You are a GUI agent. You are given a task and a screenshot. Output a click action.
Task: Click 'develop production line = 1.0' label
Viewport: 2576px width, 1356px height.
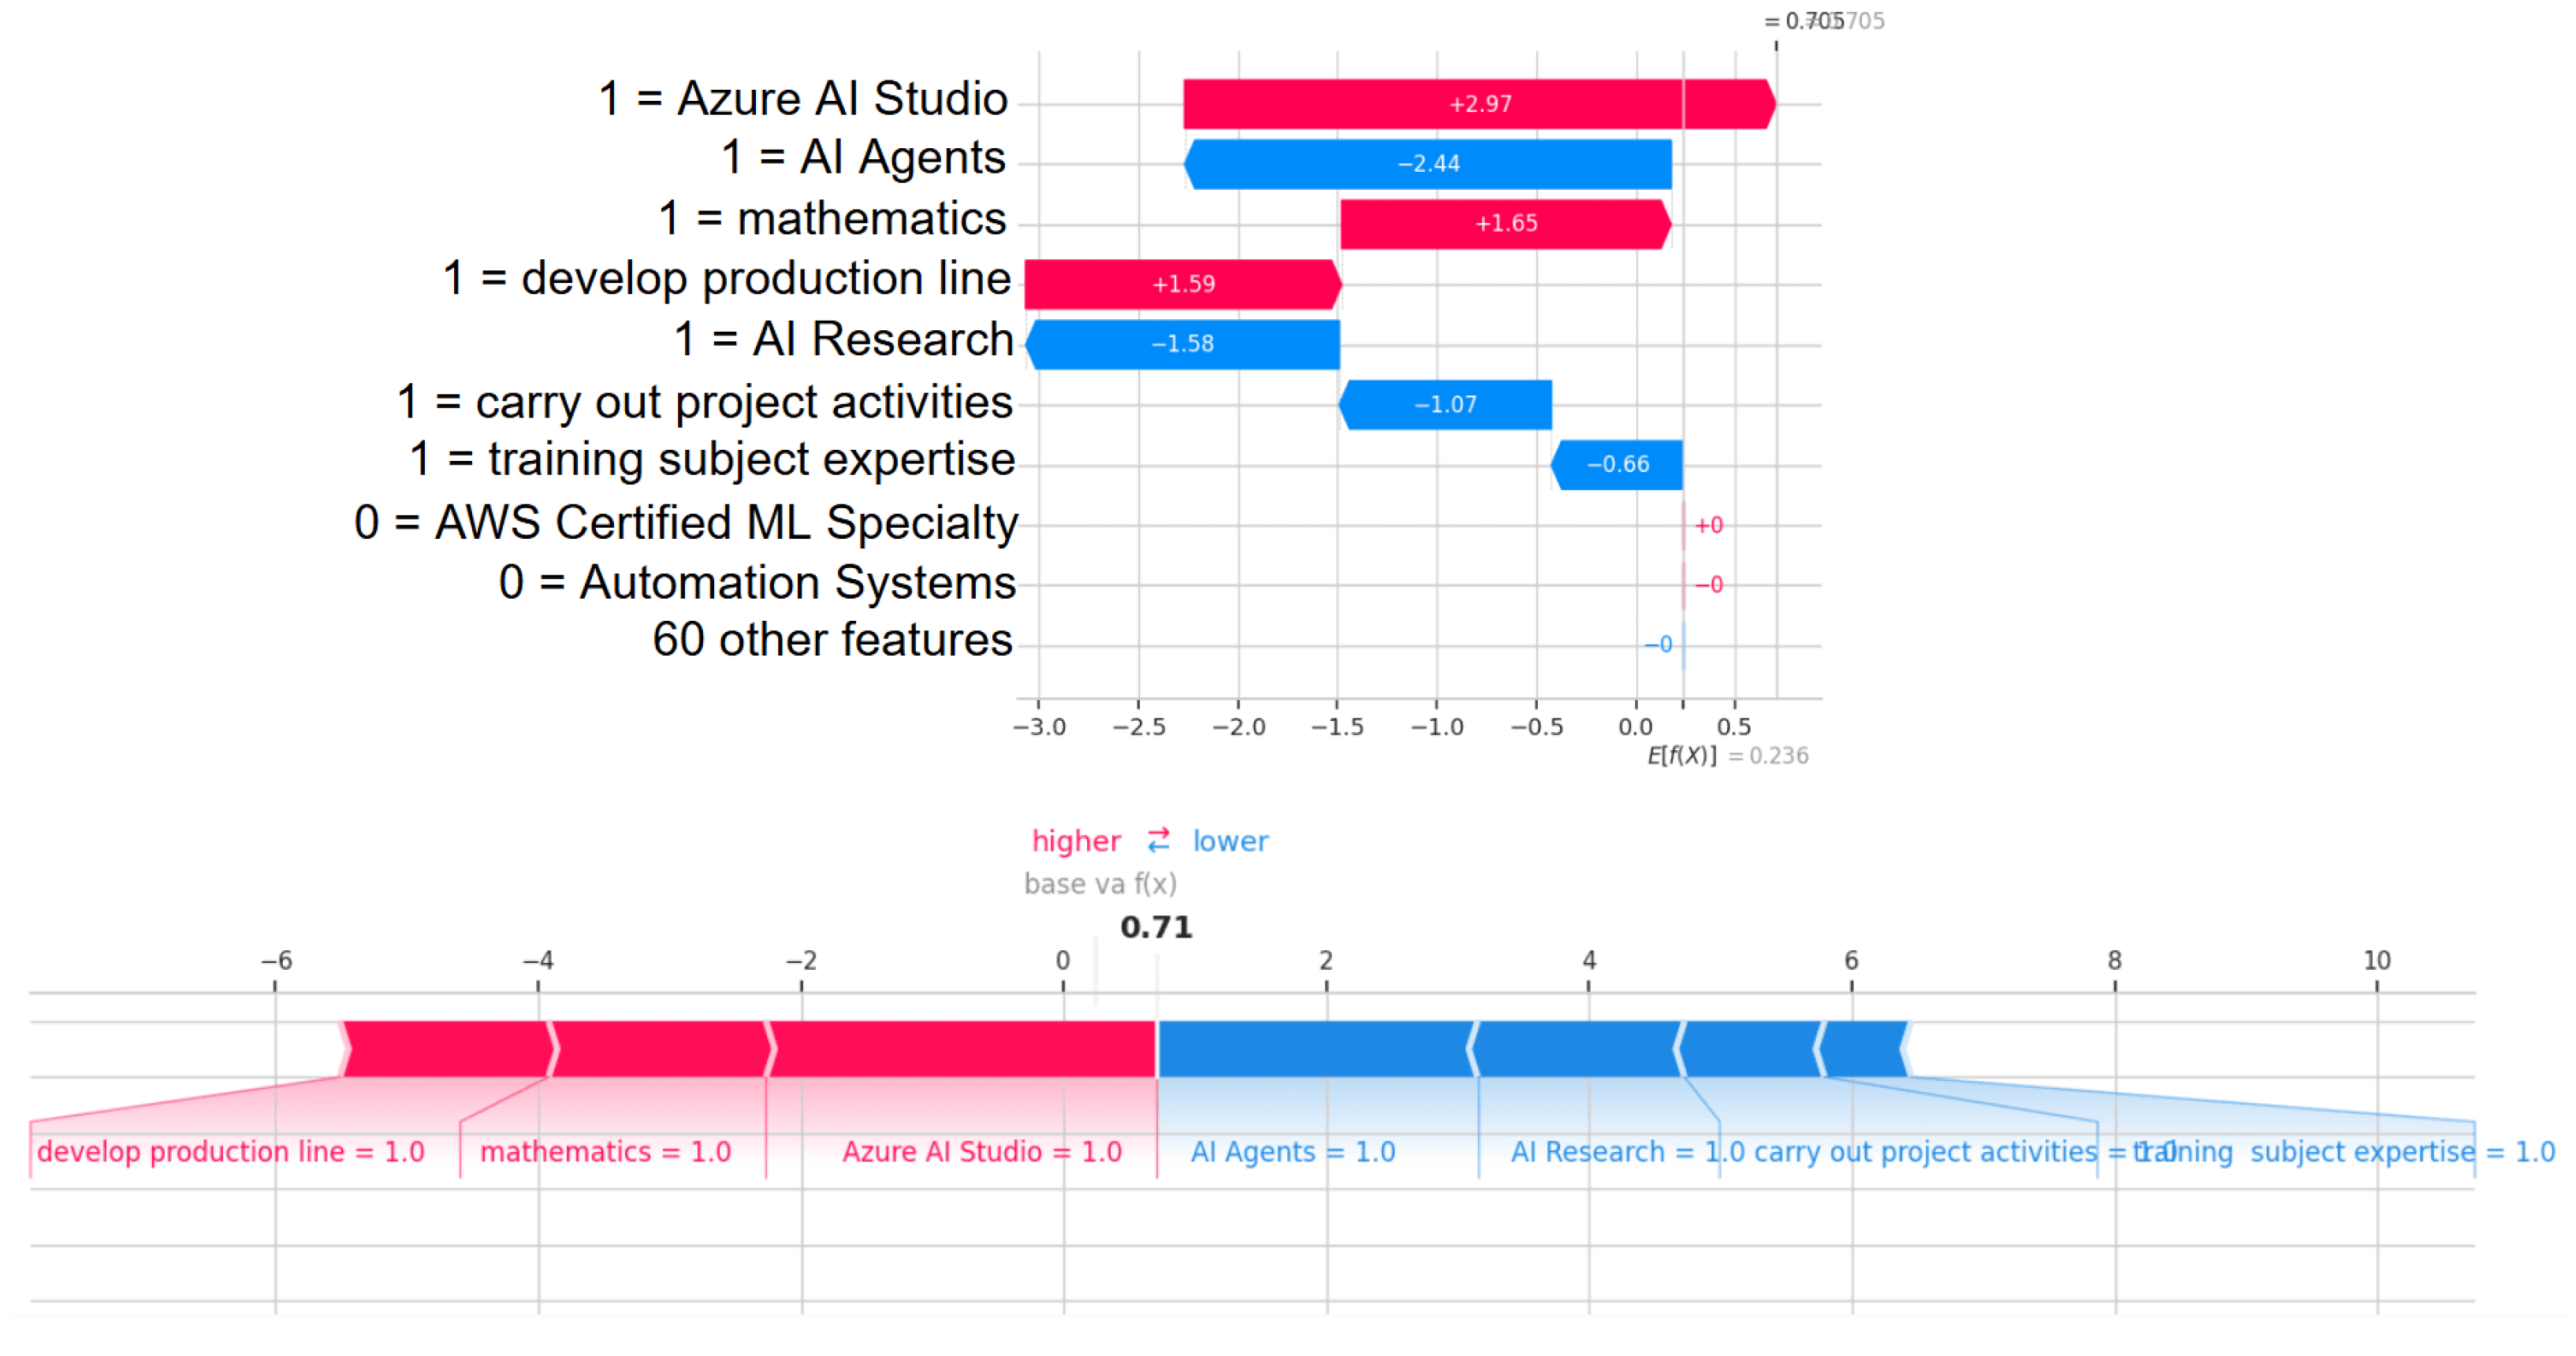click(x=230, y=1152)
